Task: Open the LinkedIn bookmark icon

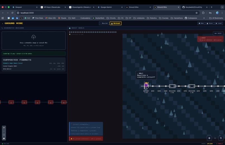Action: tap(17, 18)
